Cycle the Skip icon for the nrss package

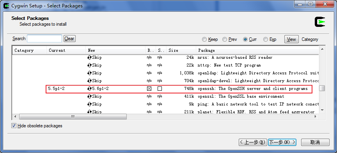pos(90,58)
